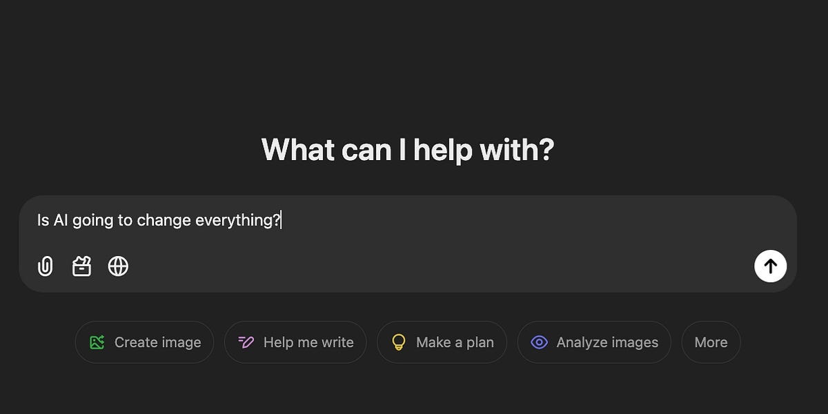Place cursor at end of typed prompt
The height and width of the screenshot is (414, 828).
[x=281, y=221]
